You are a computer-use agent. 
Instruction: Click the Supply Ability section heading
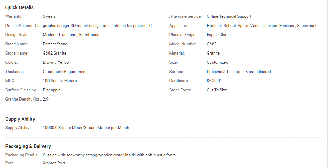click(20, 119)
